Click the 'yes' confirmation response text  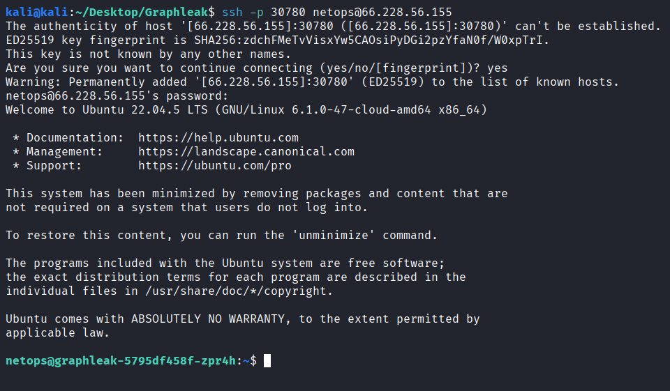pos(498,68)
